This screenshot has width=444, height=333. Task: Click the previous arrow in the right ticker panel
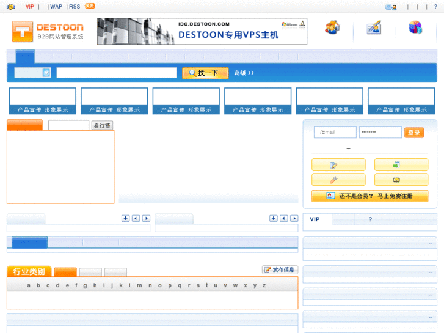[x=284, y=218]
